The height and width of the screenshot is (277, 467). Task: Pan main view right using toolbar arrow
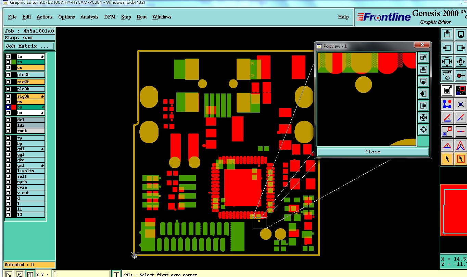click(x=461, y=48)
